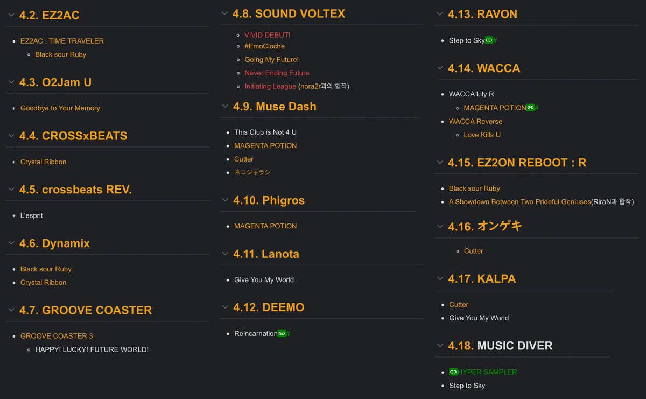Collapse the 4.8. SOUND VOLTEX section chevron
The image size is (646, 399).
[x=224, y=13]
